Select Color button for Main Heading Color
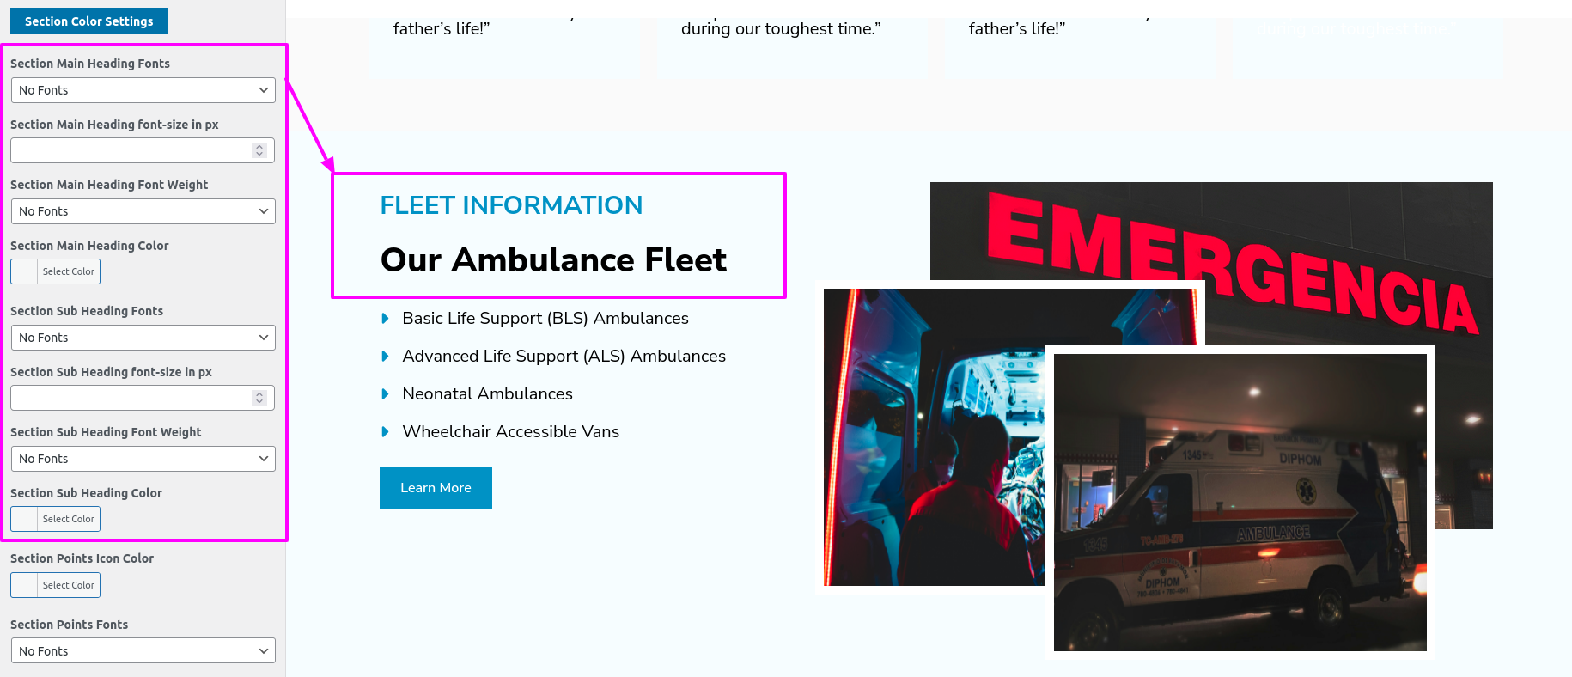1572x677 pixels. point(69,271)
